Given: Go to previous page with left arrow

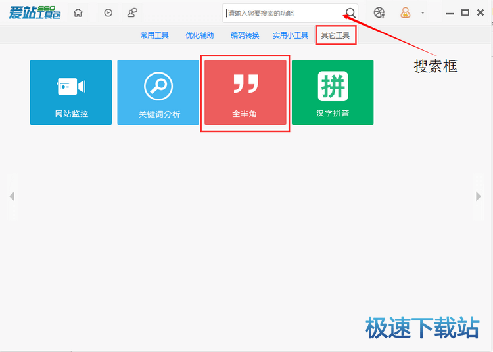Looking at the screenshot, I should tap(12, 196).
